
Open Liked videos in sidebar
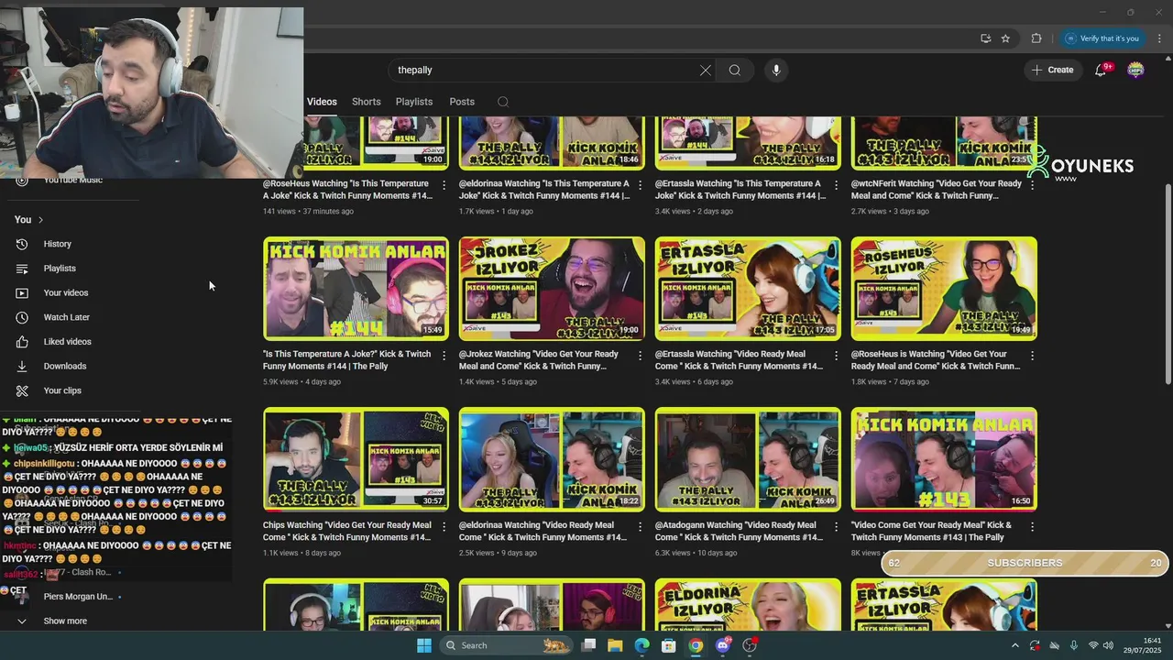coord(68,342)
